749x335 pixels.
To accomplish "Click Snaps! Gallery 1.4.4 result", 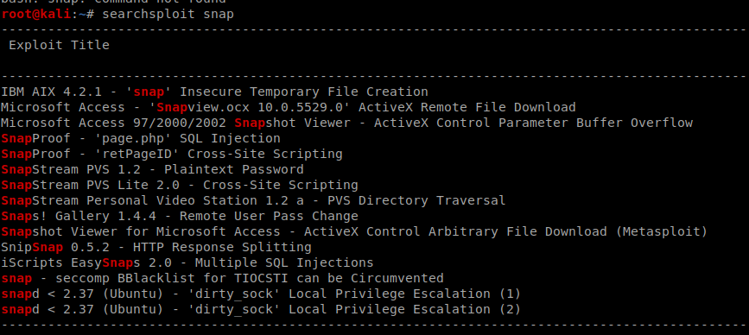I will [180, 216].
